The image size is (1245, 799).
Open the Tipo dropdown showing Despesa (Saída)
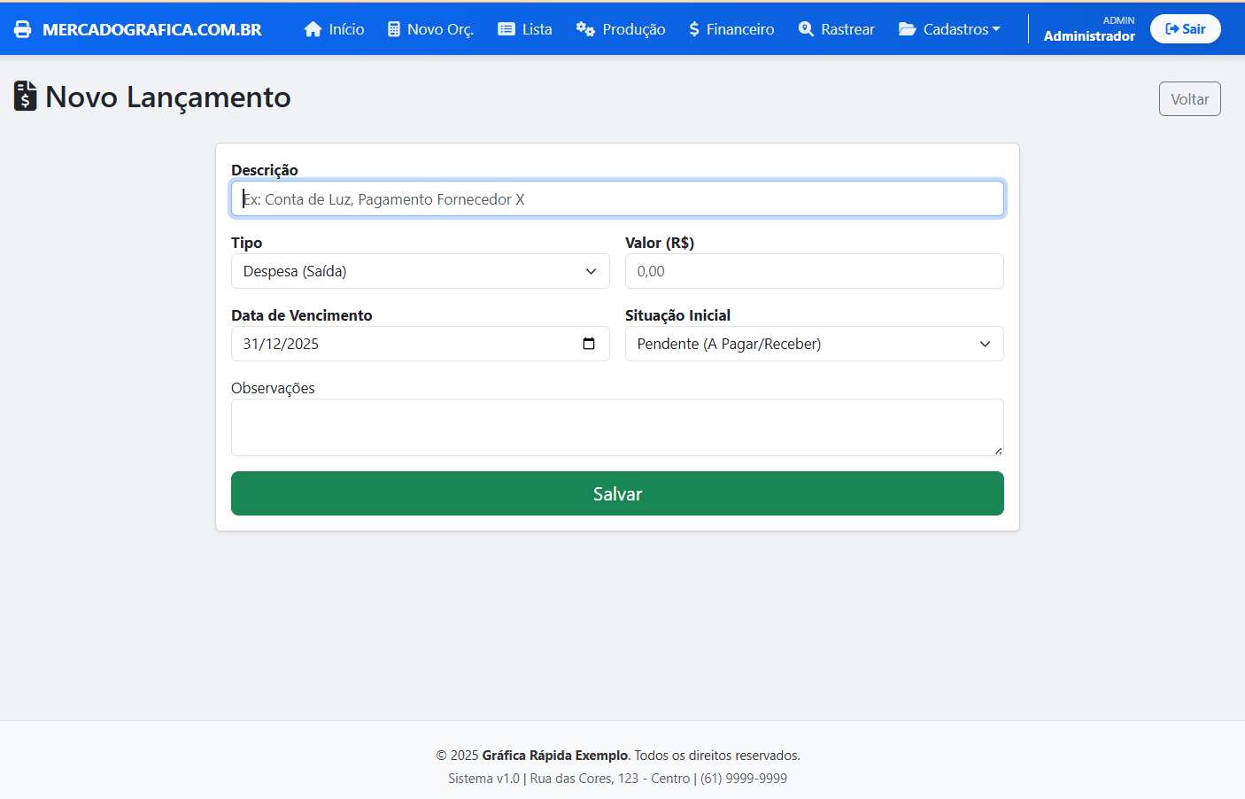click(420, 271)
